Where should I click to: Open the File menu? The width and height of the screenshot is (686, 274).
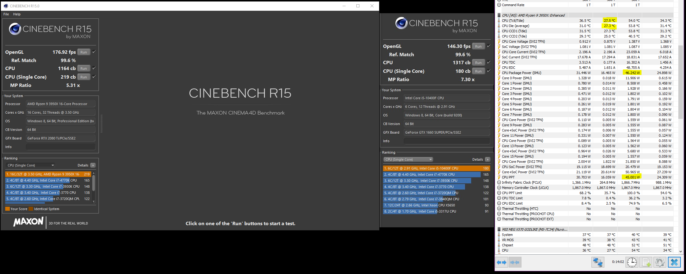[6, 14]
